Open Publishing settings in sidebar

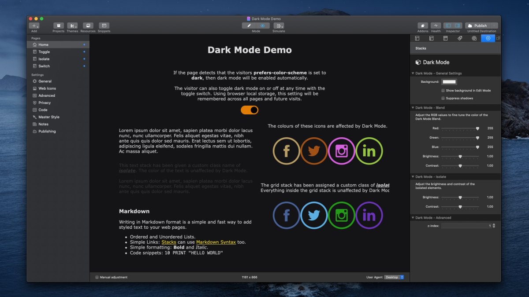58,131
